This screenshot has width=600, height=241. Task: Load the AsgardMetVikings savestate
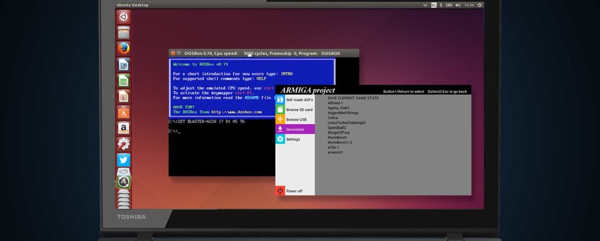tap(343, 113)
